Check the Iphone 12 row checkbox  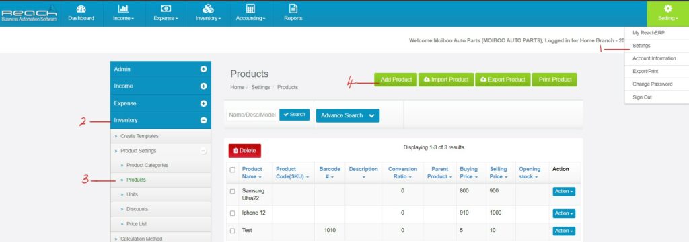233,213
